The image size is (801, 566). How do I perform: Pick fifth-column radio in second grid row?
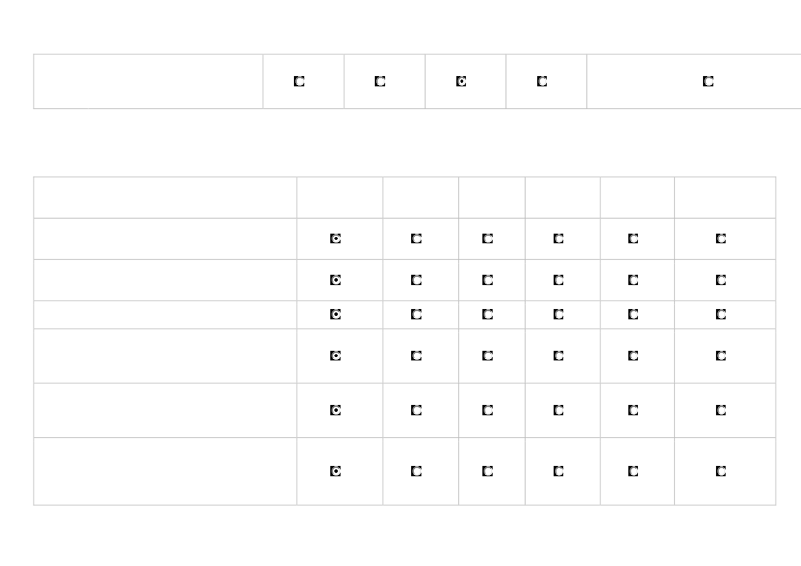pos(634,280)
